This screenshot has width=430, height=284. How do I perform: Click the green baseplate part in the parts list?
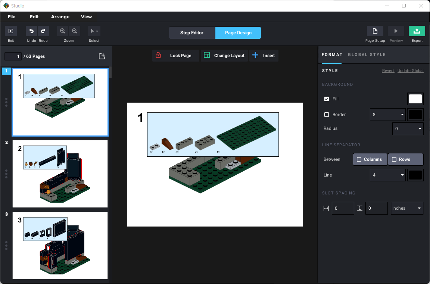[246, 133]
